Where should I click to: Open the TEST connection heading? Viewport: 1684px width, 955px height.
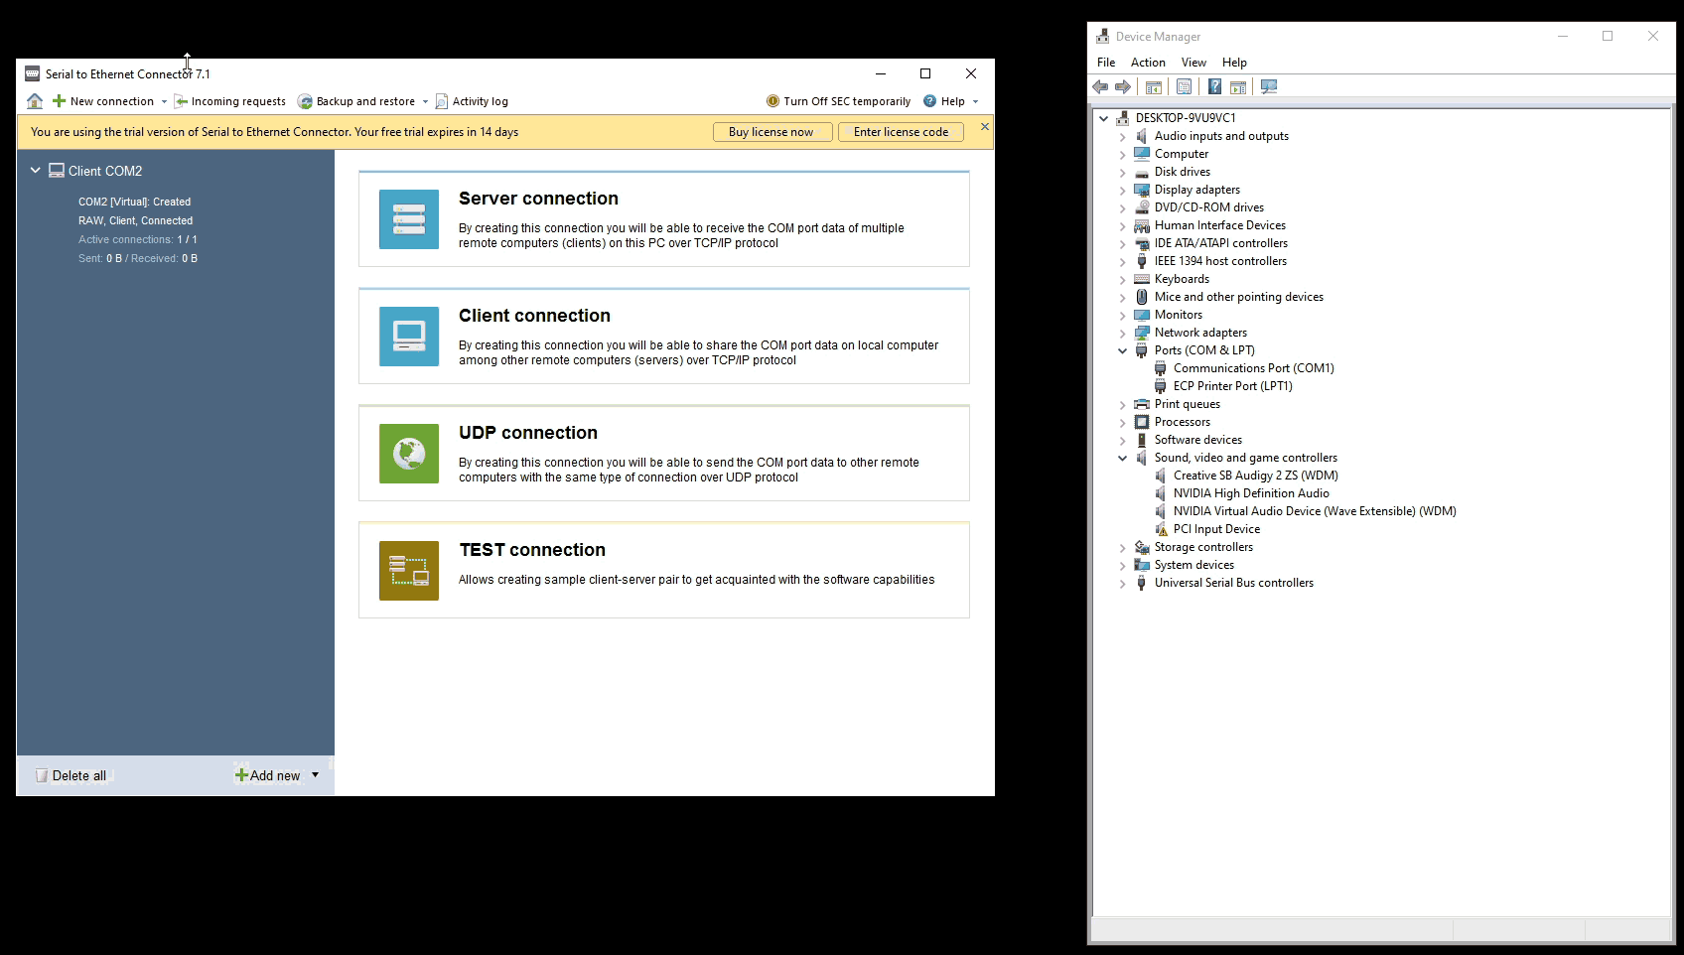point(532,550)
